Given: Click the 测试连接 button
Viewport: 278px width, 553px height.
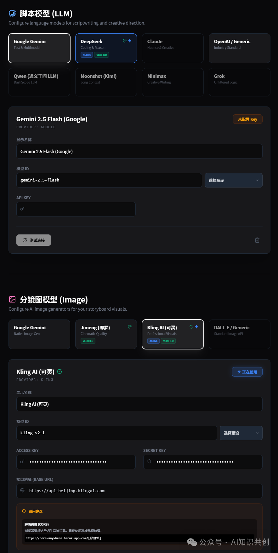Looking at the screenshot, I should 34,240.
